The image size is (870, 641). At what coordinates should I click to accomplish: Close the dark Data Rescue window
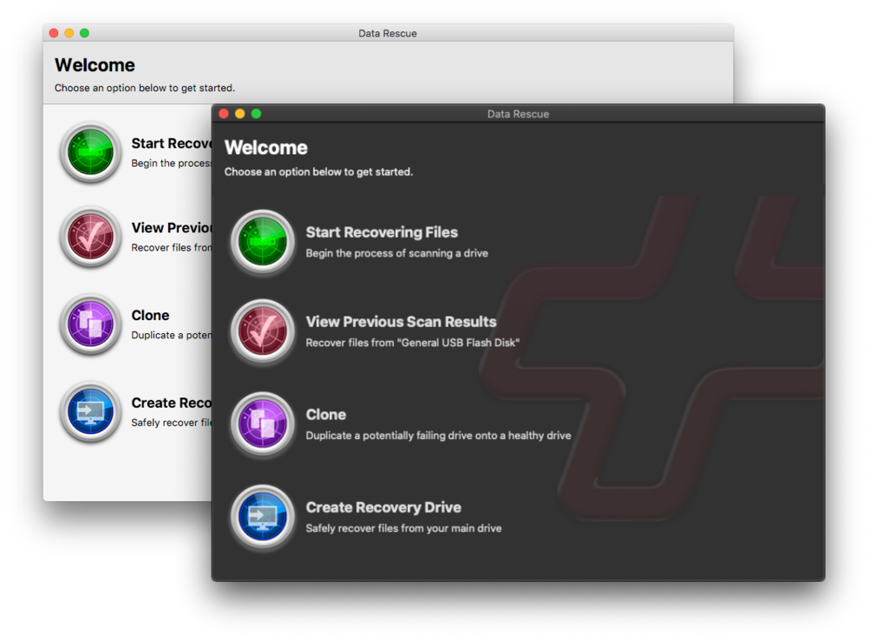click(x=224, y=114)
